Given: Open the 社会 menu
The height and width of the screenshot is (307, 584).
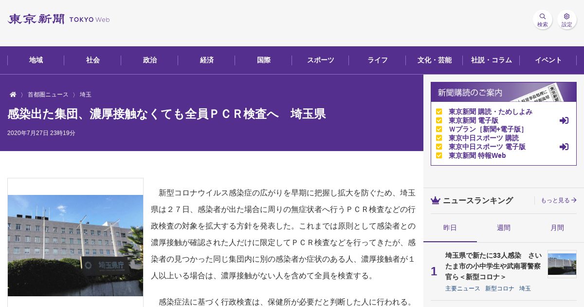Looking at the screenshot, I should [x=93, y=60].
